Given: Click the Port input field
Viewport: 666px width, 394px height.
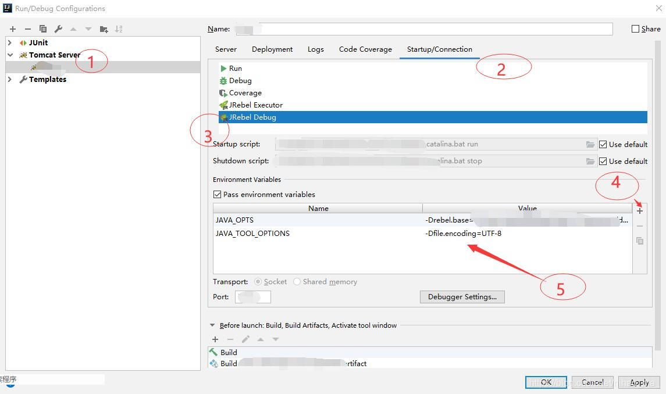Looking at the screenshot, I should tap(252, 297).
